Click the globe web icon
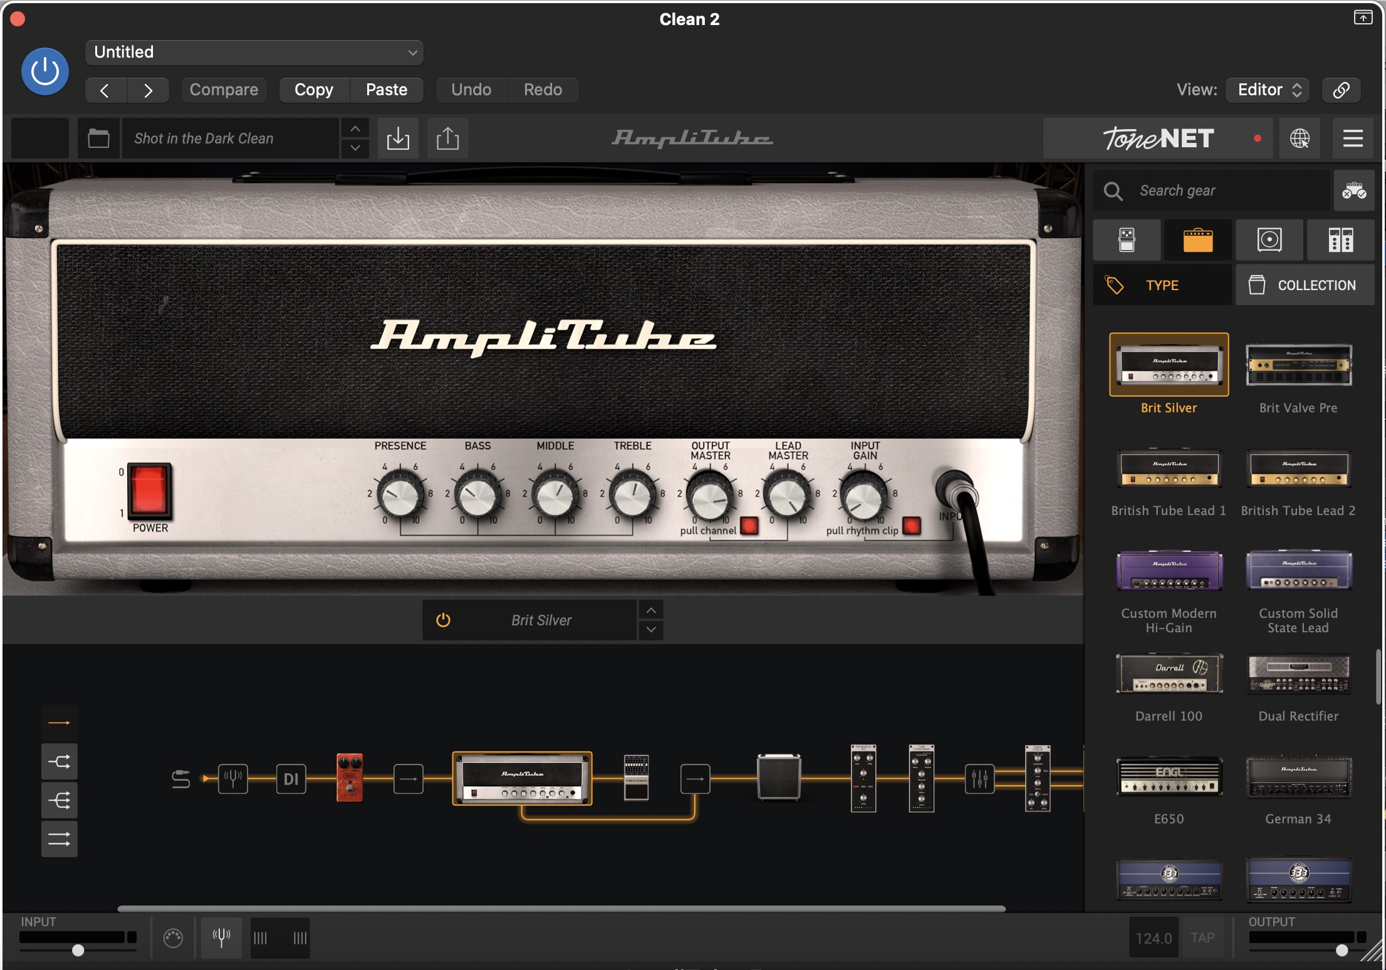This screenshot has height=970, width=1386. click(x=1300, y=138)
